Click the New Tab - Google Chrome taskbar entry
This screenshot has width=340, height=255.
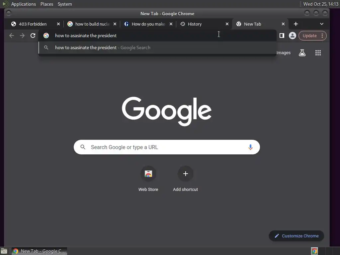point(40,251)
